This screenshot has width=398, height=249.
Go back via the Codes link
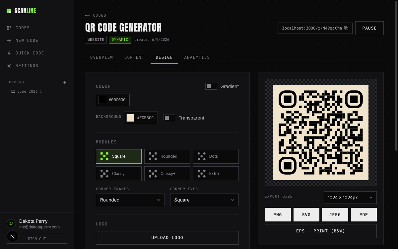tap(96, 15)
